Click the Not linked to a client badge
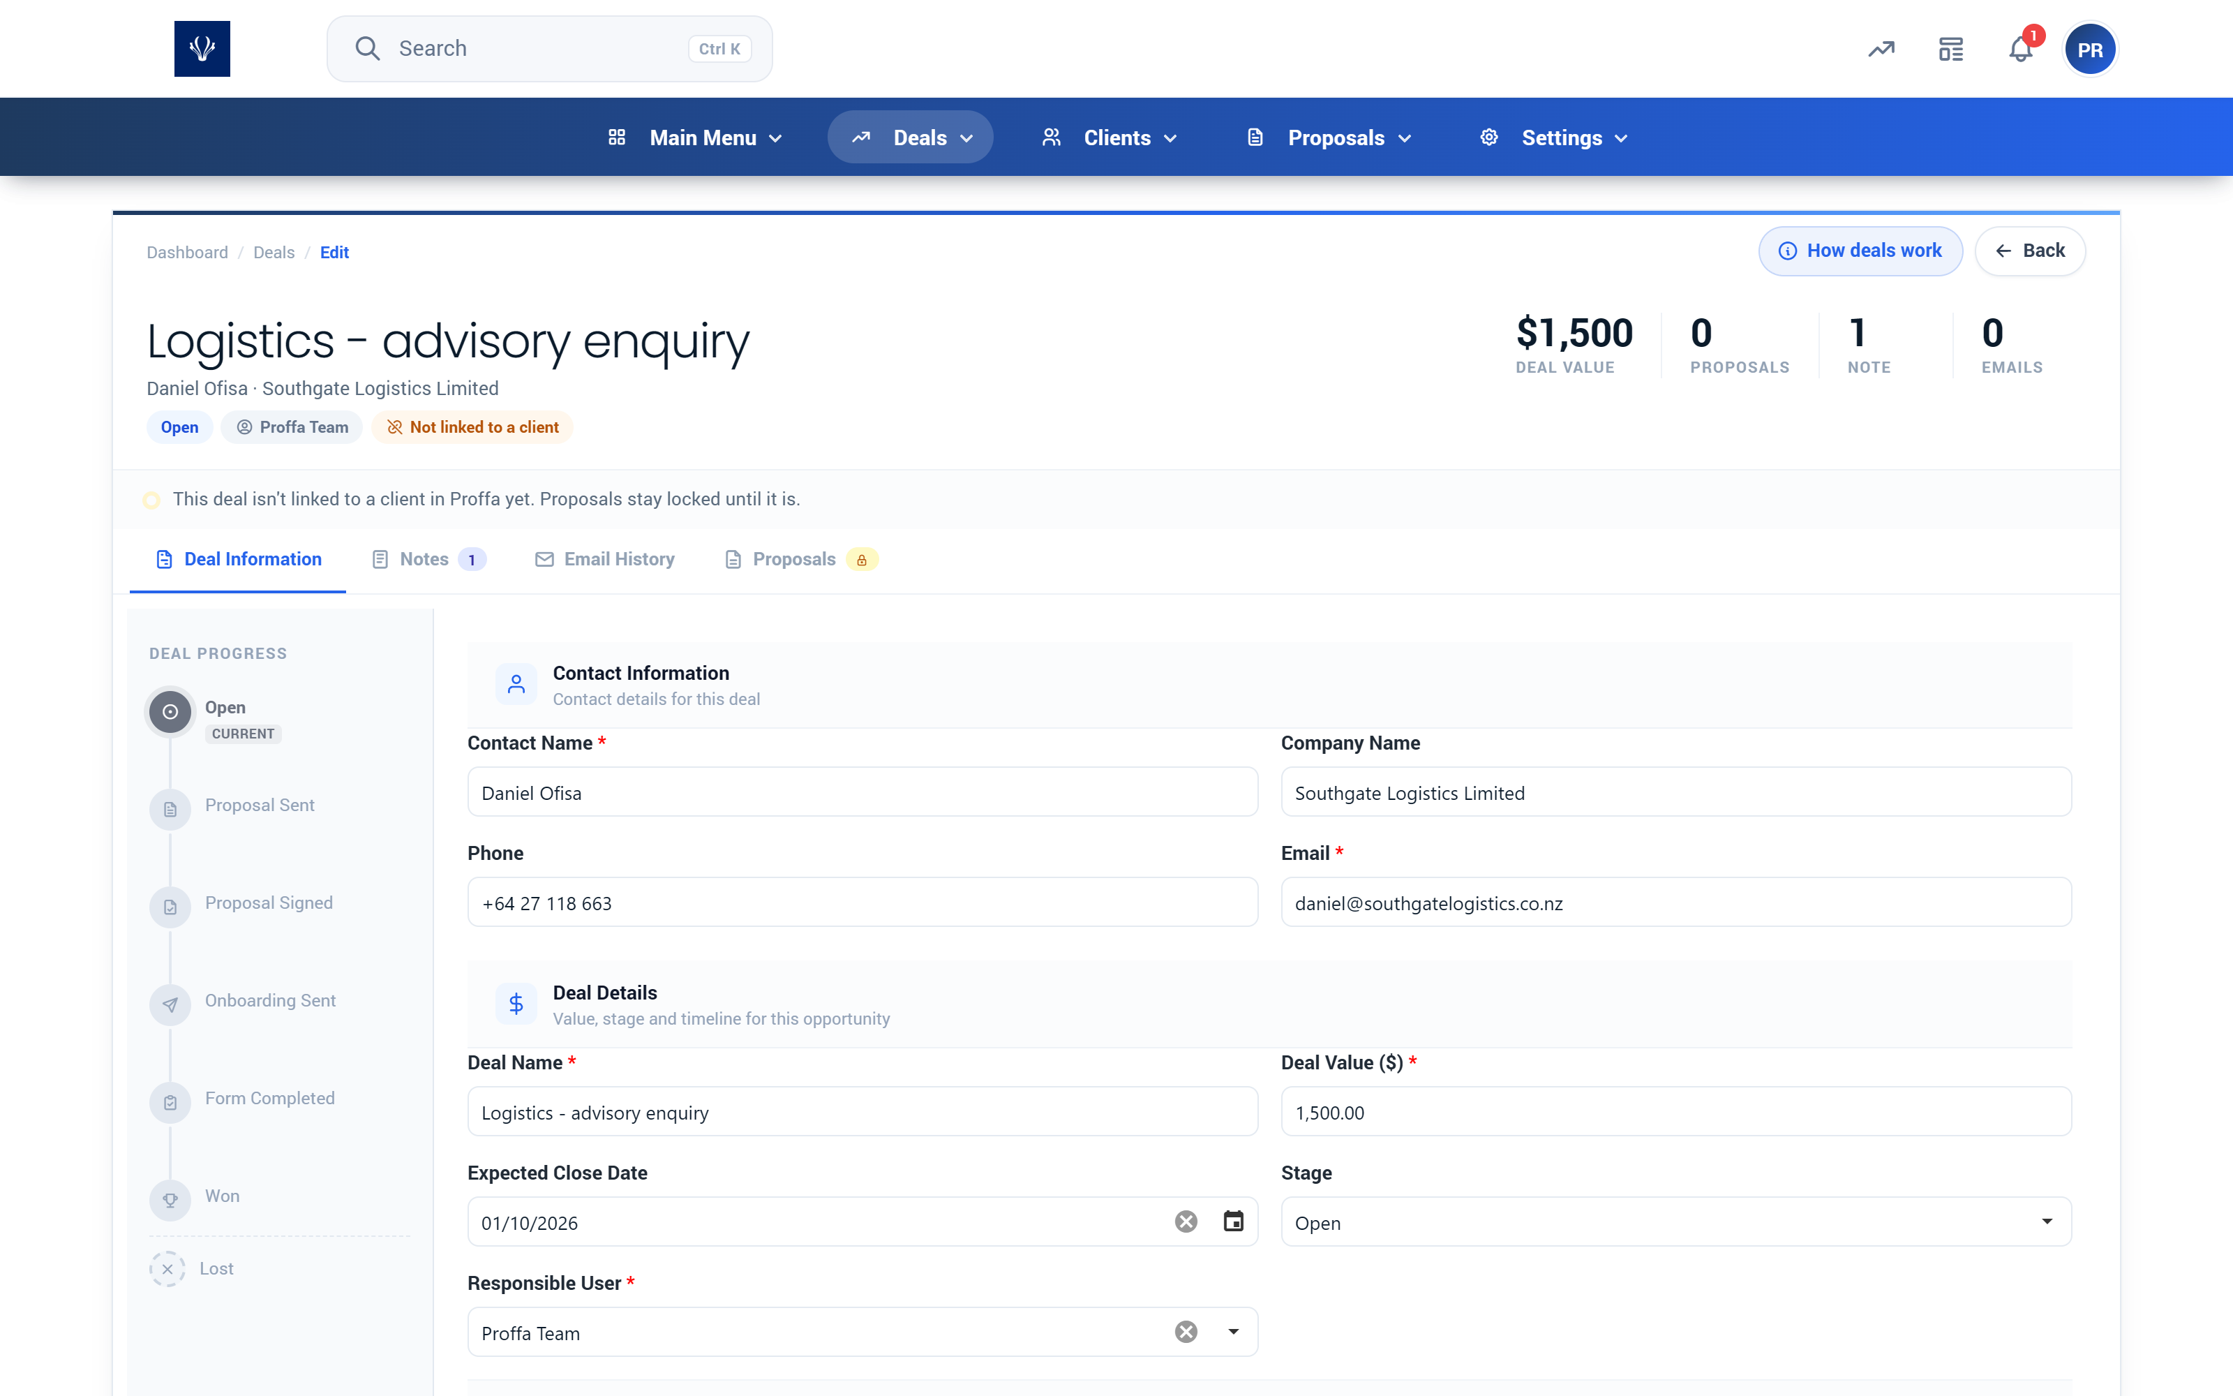Screen dimensions: 2233x1396 pos(472,427)
